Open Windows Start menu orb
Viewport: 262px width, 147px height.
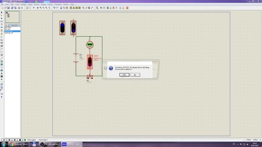4,144
